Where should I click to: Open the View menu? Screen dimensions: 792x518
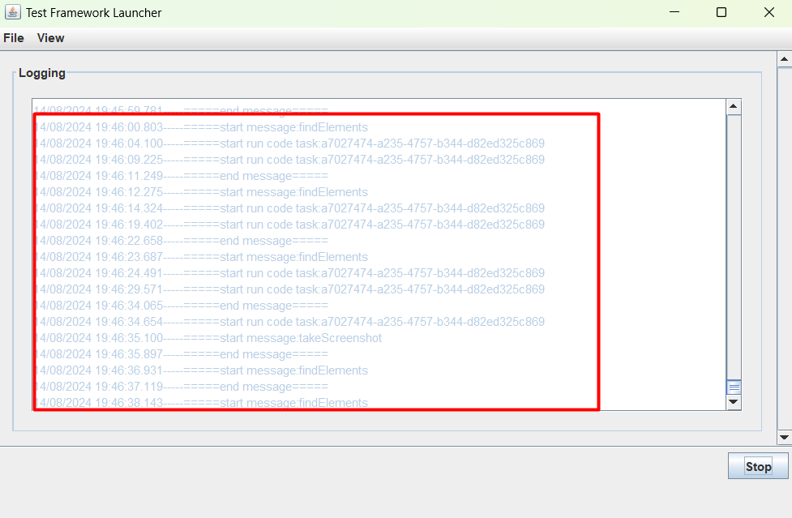click(x=50, y=38)
